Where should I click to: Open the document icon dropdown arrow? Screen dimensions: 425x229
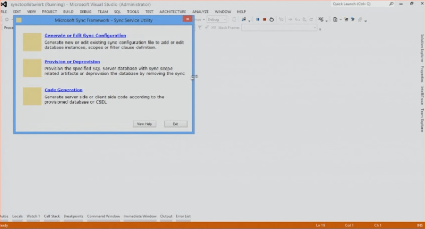point(341,20)
